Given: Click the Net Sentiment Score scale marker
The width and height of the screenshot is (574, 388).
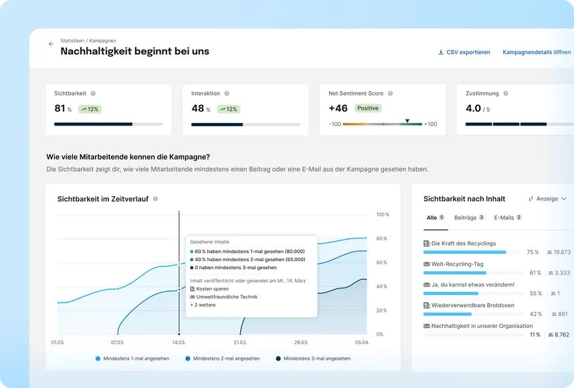Looking at the screenshot, I should (407, 121).
